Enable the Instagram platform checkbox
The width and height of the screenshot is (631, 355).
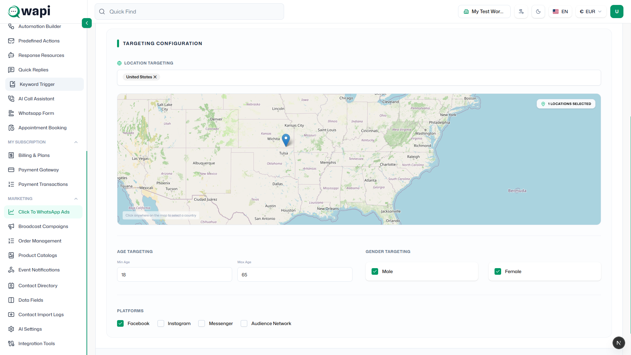click(161, 323)
